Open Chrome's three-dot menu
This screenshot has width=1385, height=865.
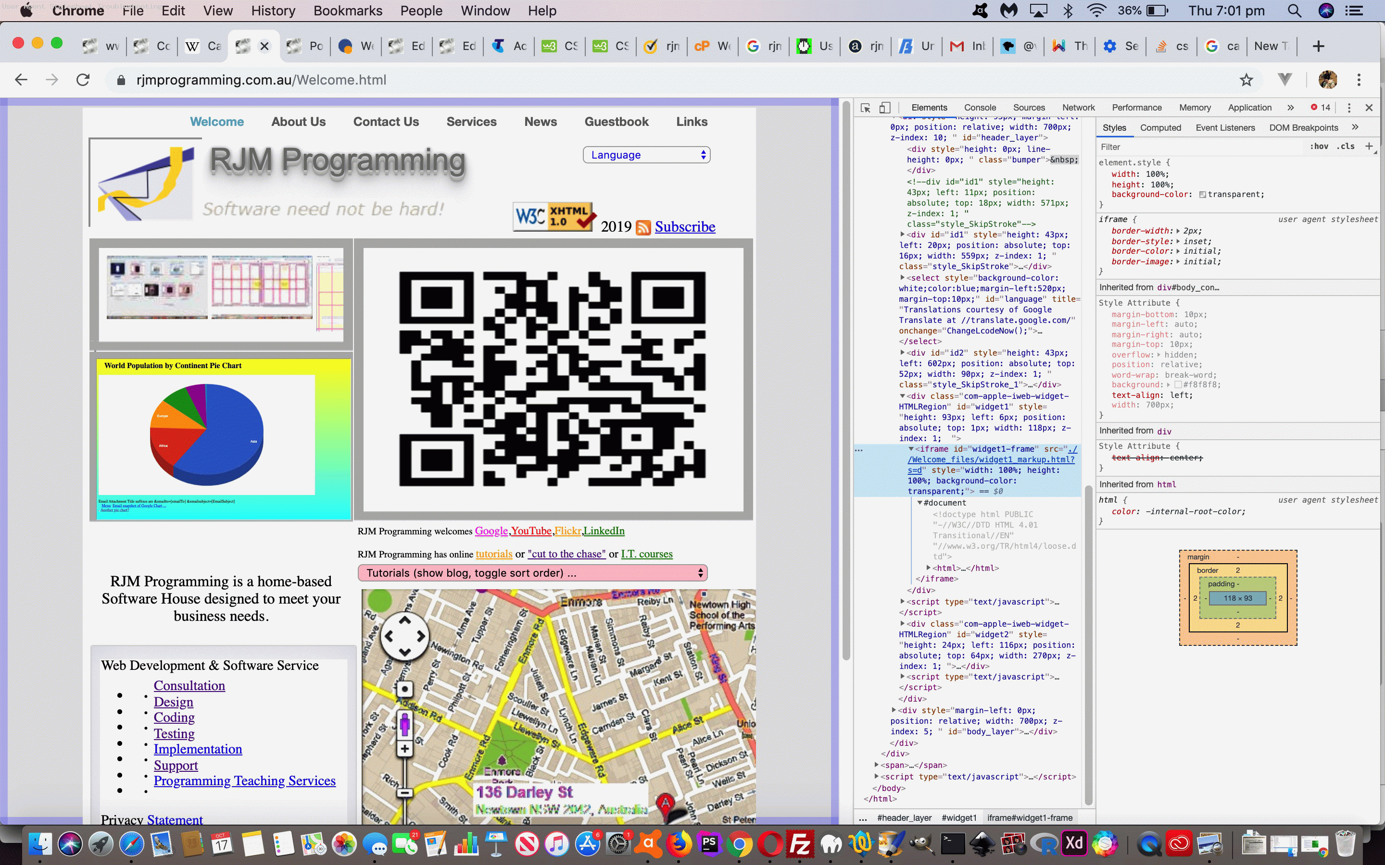(1359, 80)
